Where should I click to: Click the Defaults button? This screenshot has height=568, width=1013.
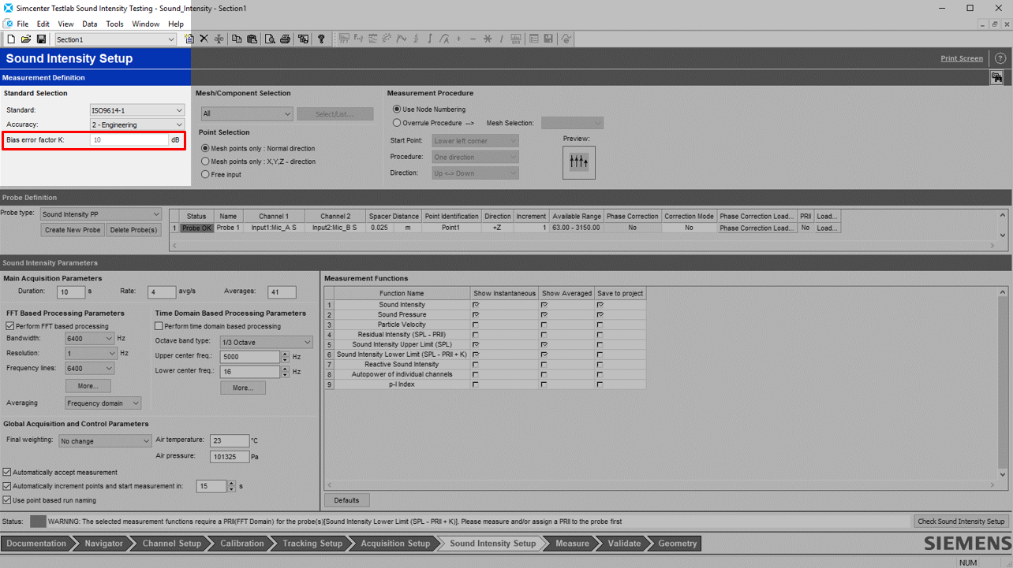point(346,500)
